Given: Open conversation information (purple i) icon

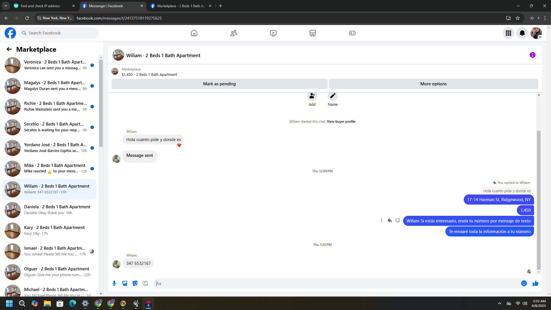Looking at the screenshot, I should click(533, 55).
